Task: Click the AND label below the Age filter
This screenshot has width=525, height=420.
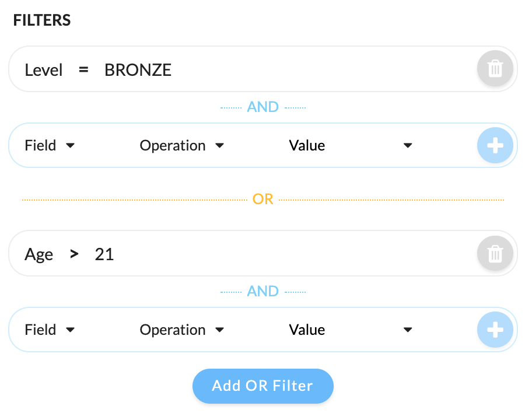Action: 263,292
